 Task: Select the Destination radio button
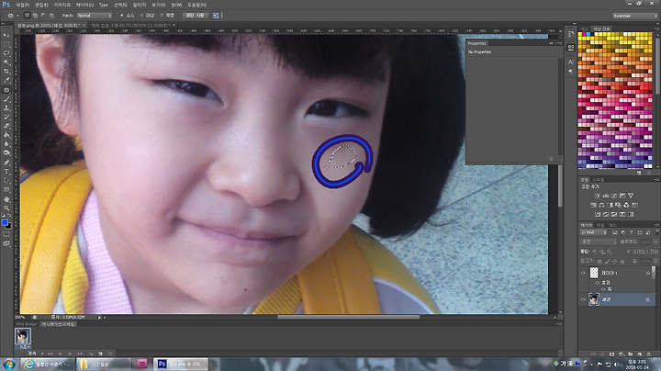pyautogui.click(x=141, y=16)
